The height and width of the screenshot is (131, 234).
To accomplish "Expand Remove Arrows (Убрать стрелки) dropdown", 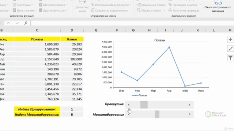I will tap(164, 11).
